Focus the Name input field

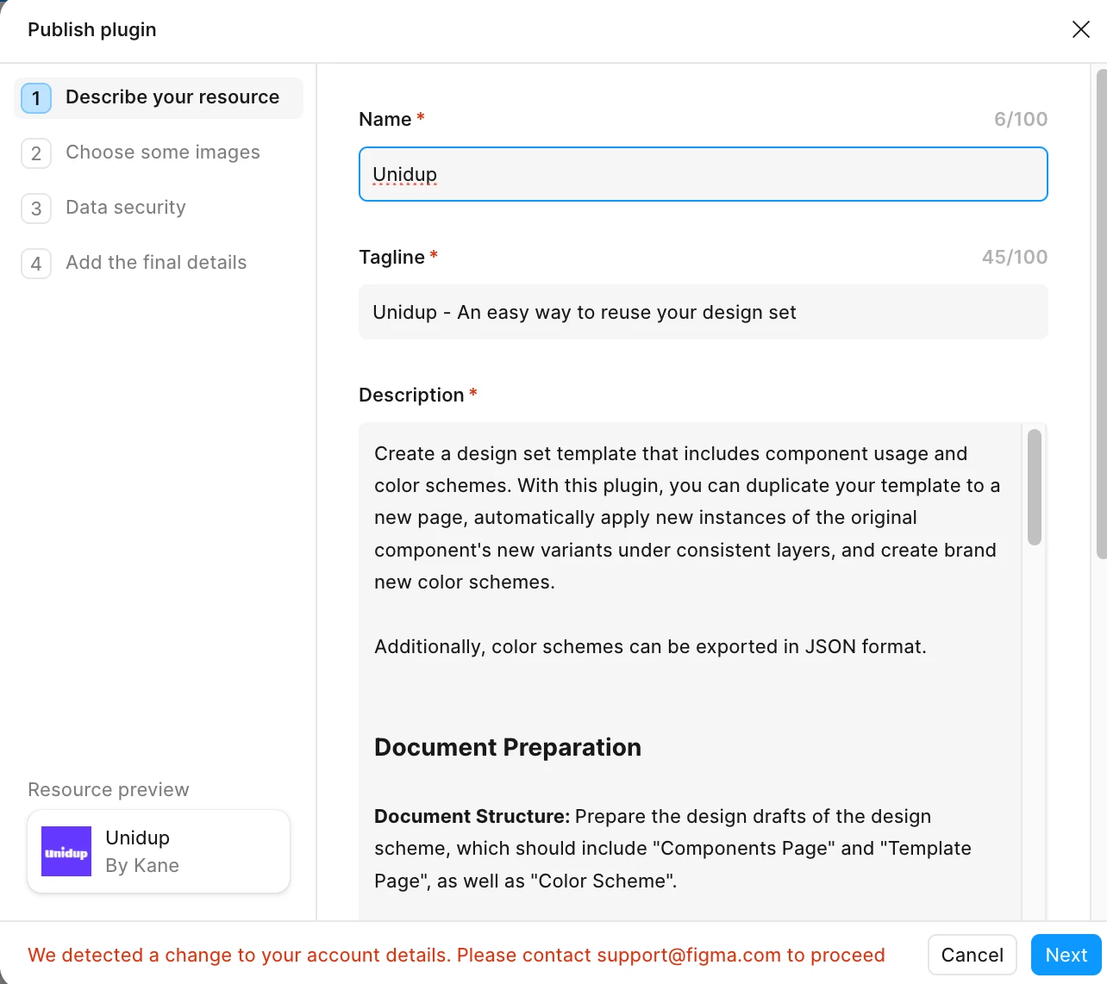coord(703,174)
